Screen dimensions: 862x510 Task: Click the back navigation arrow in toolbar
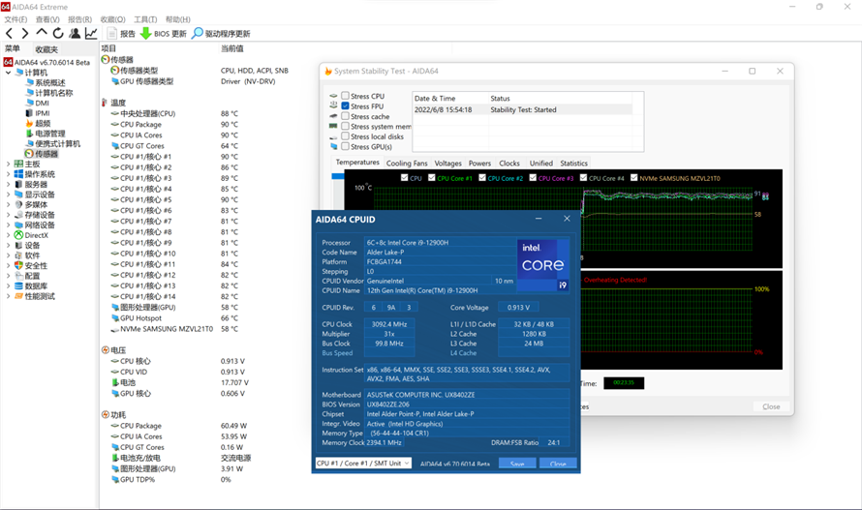point(10,34)
